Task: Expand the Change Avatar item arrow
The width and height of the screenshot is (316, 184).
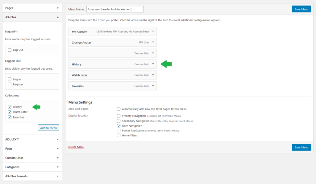Action: point(153,42)
